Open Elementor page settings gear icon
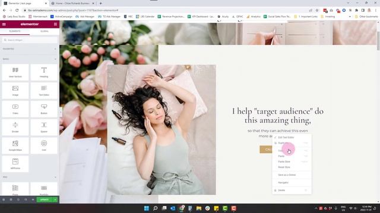Screen dimensions: 380x213 pos(4,200)
